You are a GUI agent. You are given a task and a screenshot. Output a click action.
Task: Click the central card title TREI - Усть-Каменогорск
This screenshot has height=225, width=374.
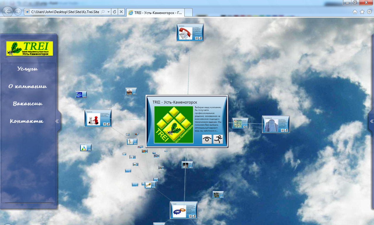click(x=175, y=102)
